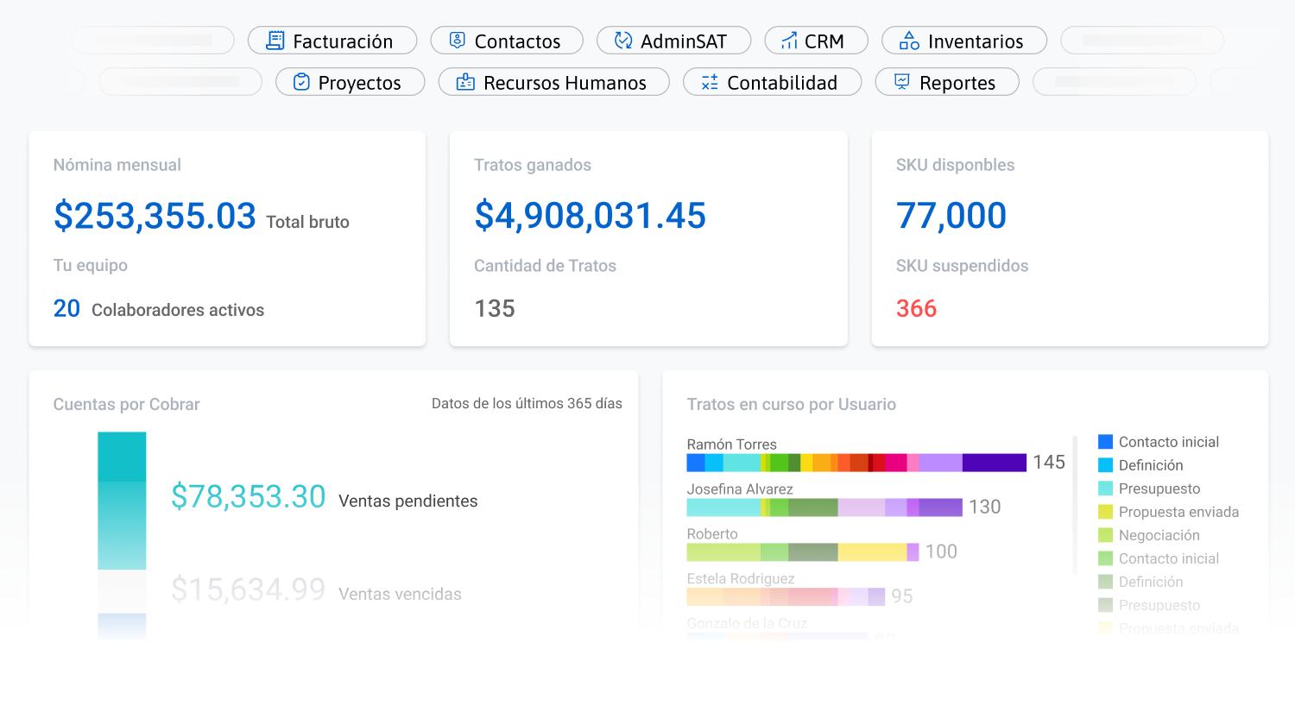
Task: Open the Facturación module icon
Action: coord(275,41)
